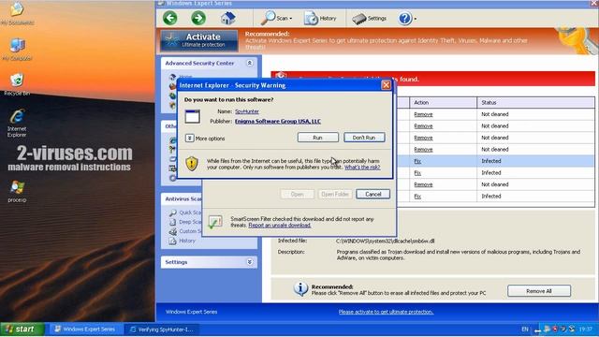Open the Home house icon in toolbar
This screenshot has height=337, width=599.
228,18
